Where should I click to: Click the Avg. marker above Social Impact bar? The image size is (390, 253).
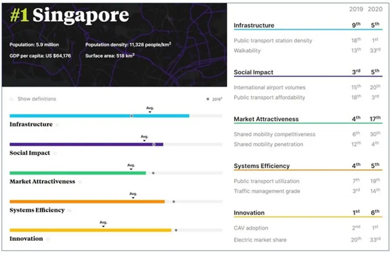point(144,138)
